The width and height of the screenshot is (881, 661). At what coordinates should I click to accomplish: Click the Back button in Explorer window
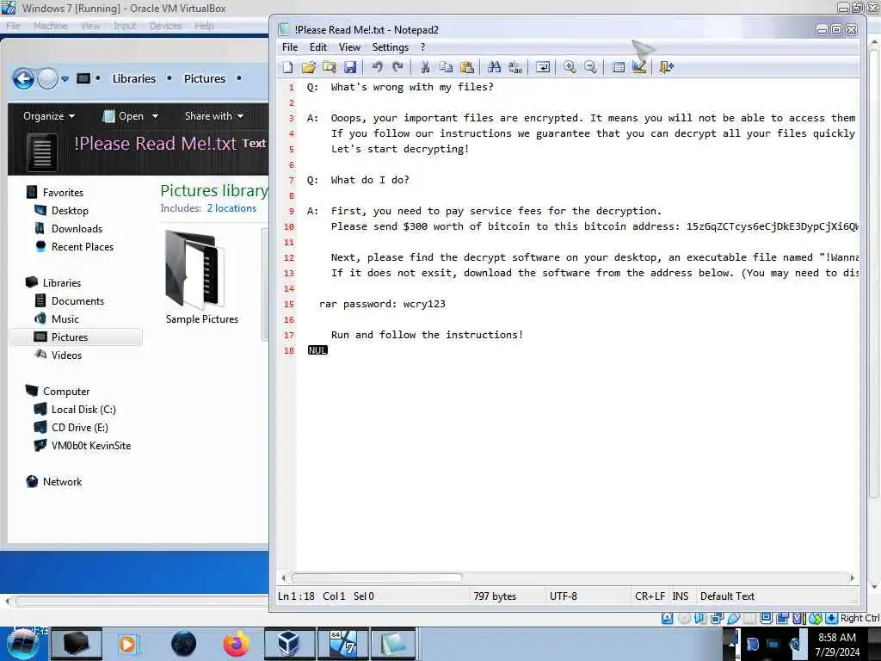point(23,78)
